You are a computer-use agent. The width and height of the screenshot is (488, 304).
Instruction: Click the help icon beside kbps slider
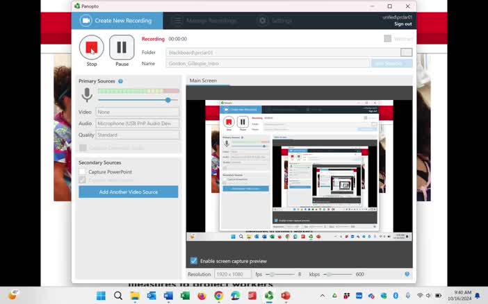coord(407,274)
